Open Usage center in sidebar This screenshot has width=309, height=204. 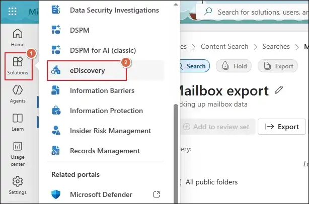click(x=18, y=154)
